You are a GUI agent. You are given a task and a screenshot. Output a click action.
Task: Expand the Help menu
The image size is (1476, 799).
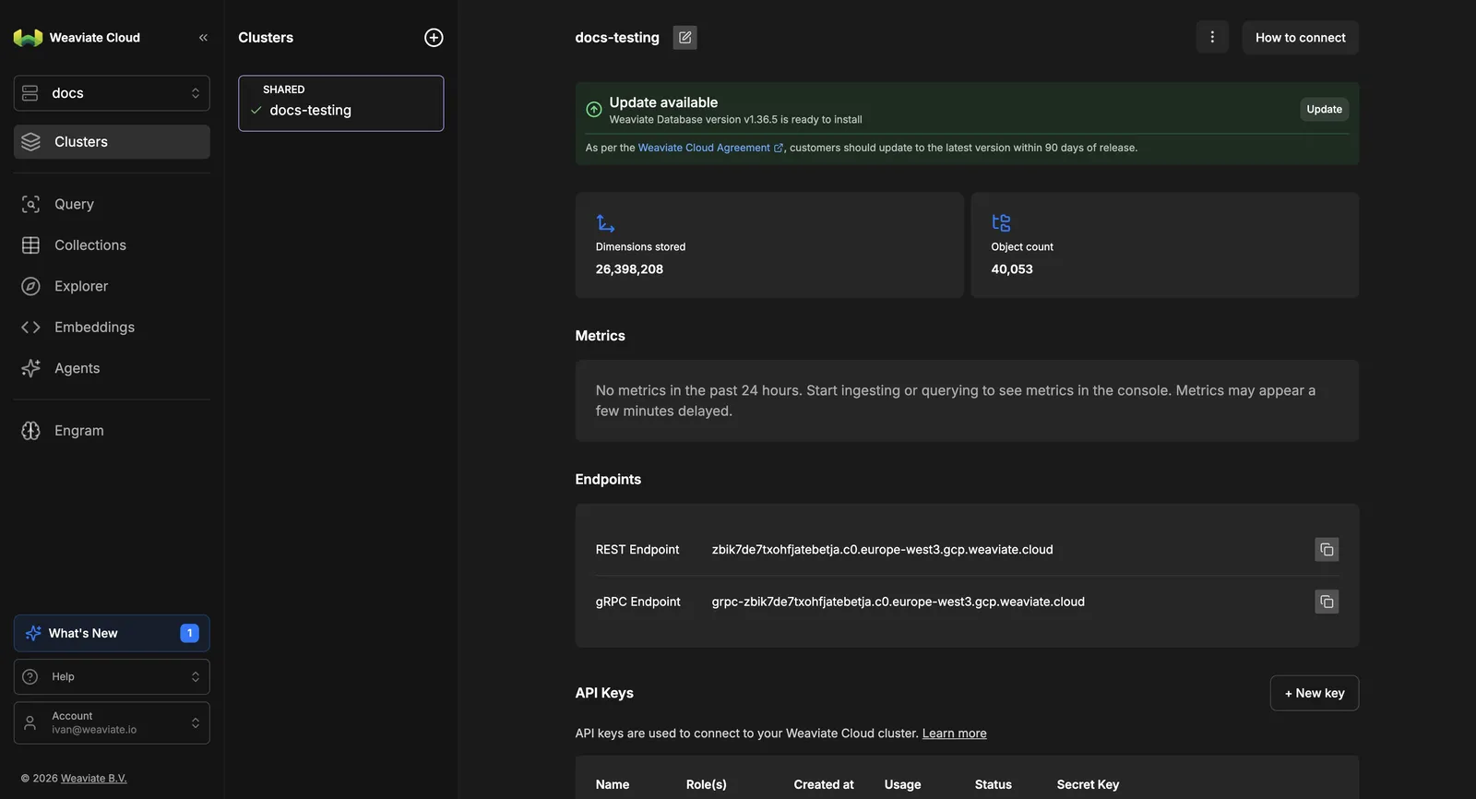(x=112, y=677)
